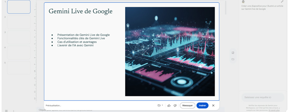Select slide 5 thumbnail
This screenshot has width=289, height=112.
tap(19, 68)
